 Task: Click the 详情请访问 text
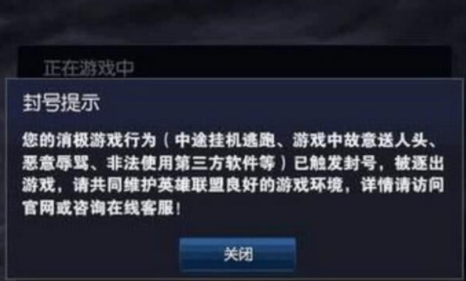(403, 185)
